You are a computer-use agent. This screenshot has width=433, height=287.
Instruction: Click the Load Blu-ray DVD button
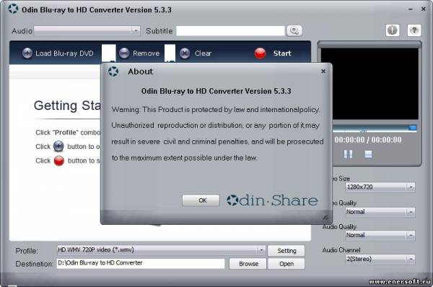pos(58,53)
